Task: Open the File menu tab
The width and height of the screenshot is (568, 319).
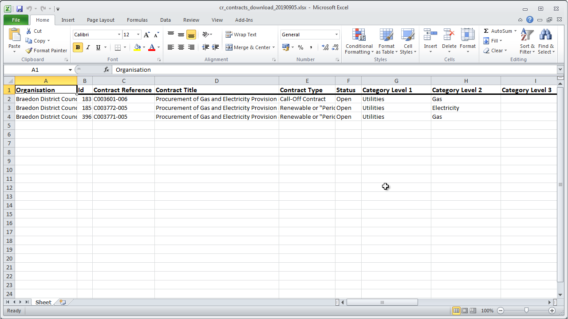Action: pos(16,20)
